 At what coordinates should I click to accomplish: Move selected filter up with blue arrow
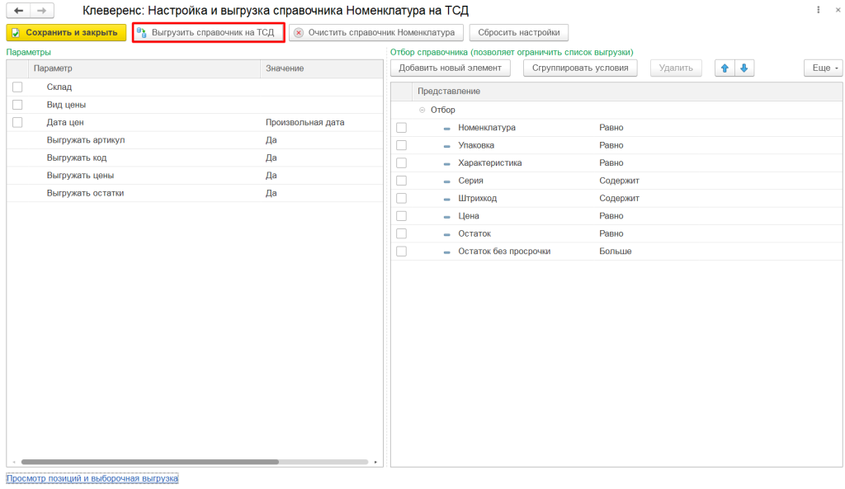click(x=725, y=68)
